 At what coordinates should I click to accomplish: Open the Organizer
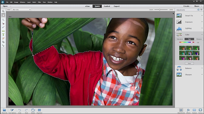pos(40,110)
